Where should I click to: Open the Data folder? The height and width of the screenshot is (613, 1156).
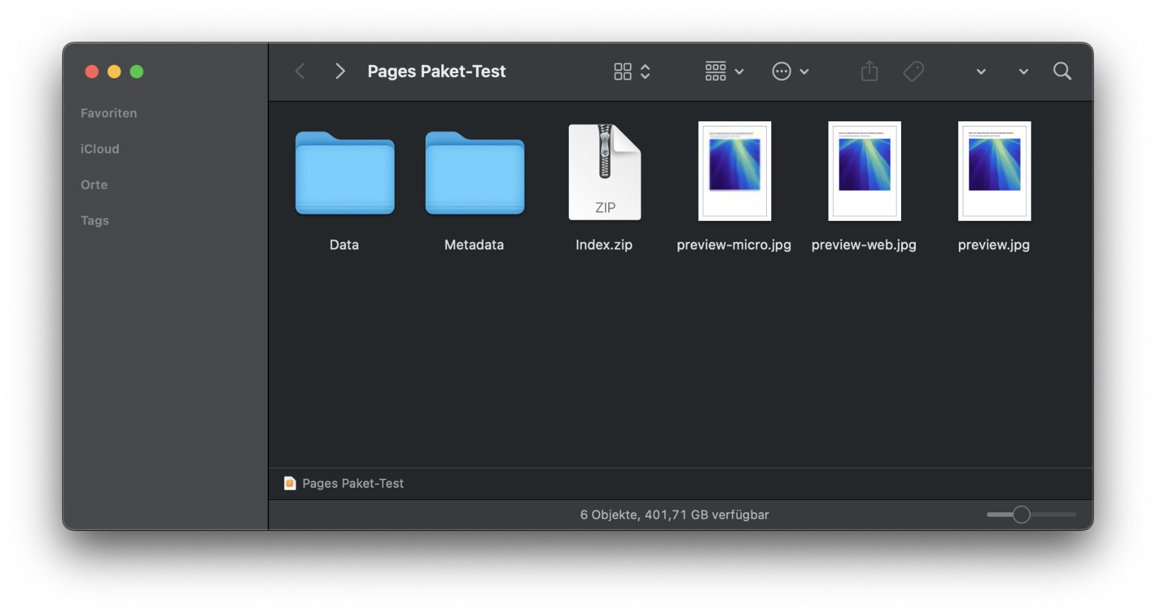[345, 173]
